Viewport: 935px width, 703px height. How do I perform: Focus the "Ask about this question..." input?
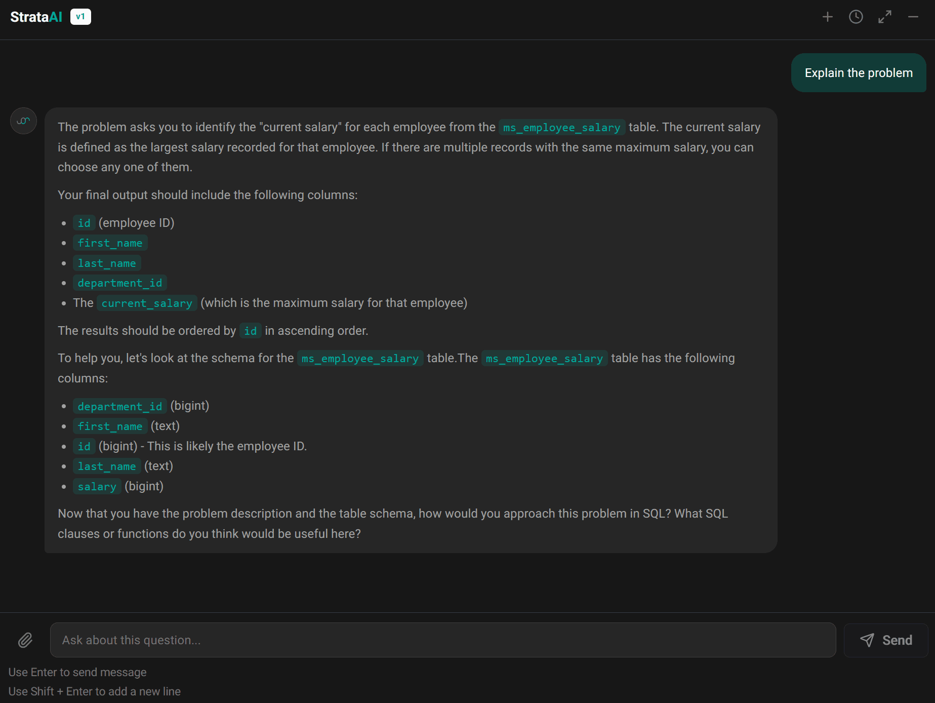point(443,640)
